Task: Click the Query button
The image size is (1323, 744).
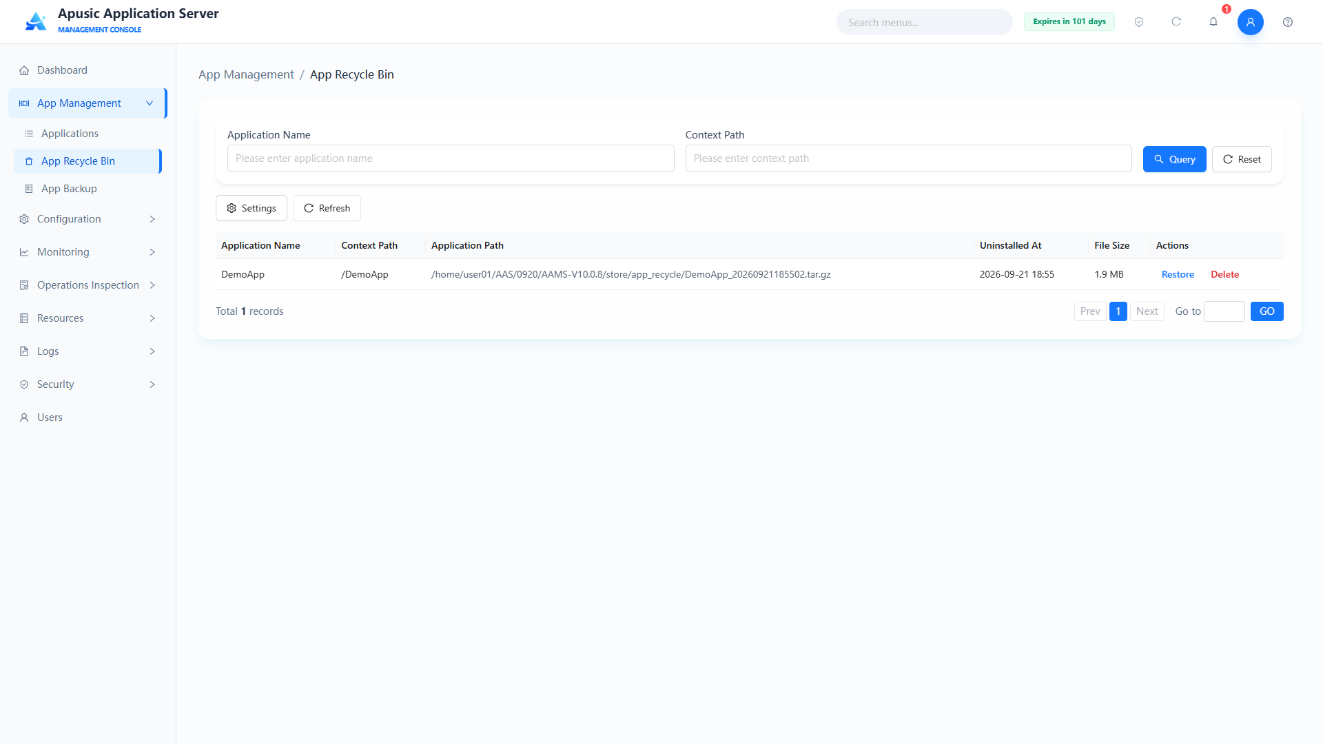Action: pyautogui.click(x=1174, y=159)
